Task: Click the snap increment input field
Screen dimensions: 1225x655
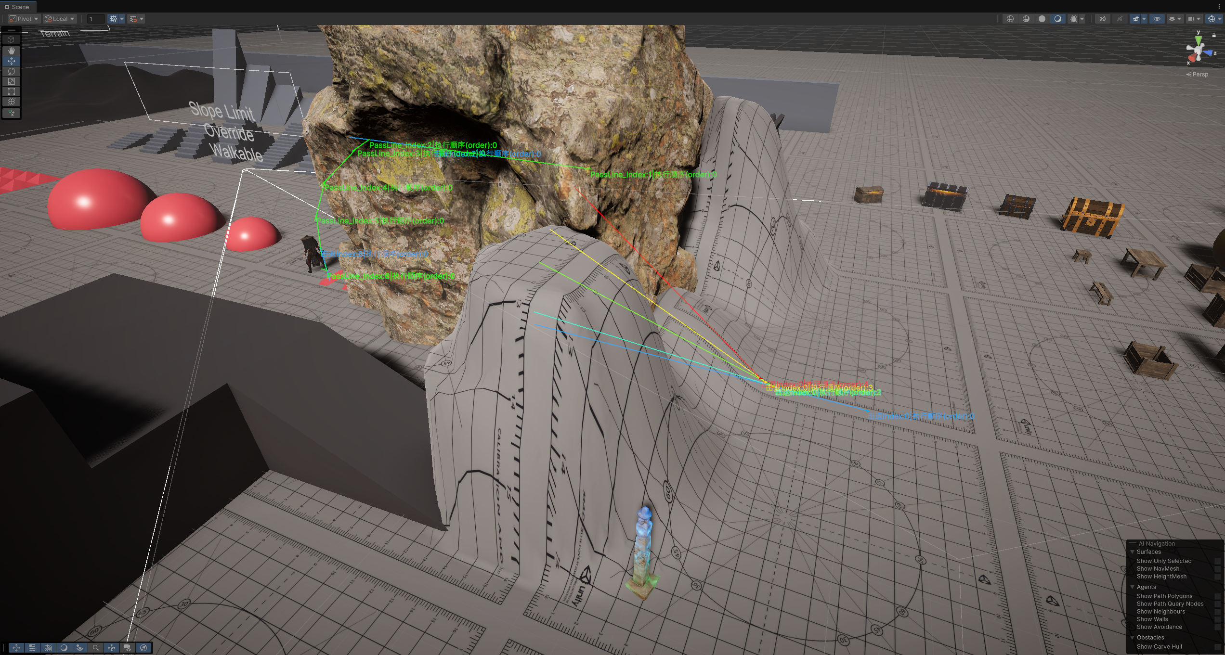Action: pyautogui.click(x=95, y=19)
